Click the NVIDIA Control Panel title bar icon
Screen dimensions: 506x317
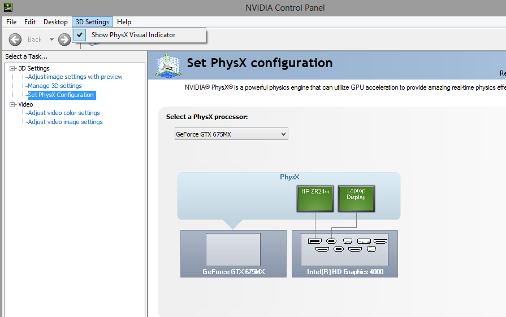click(7, 7)
